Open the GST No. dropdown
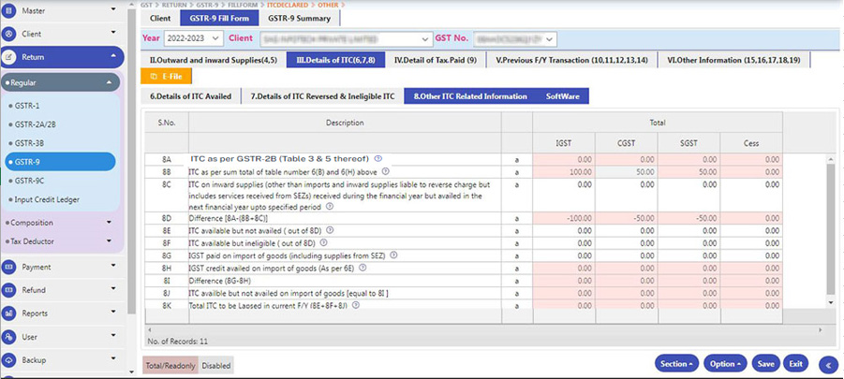The width and height of the screenshot is (844, 379). (515, 38)
